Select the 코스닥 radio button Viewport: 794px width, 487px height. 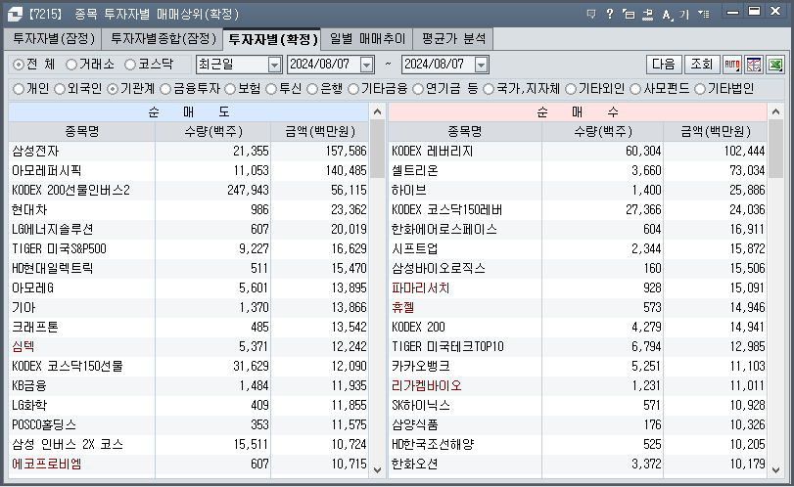point(130,65)
